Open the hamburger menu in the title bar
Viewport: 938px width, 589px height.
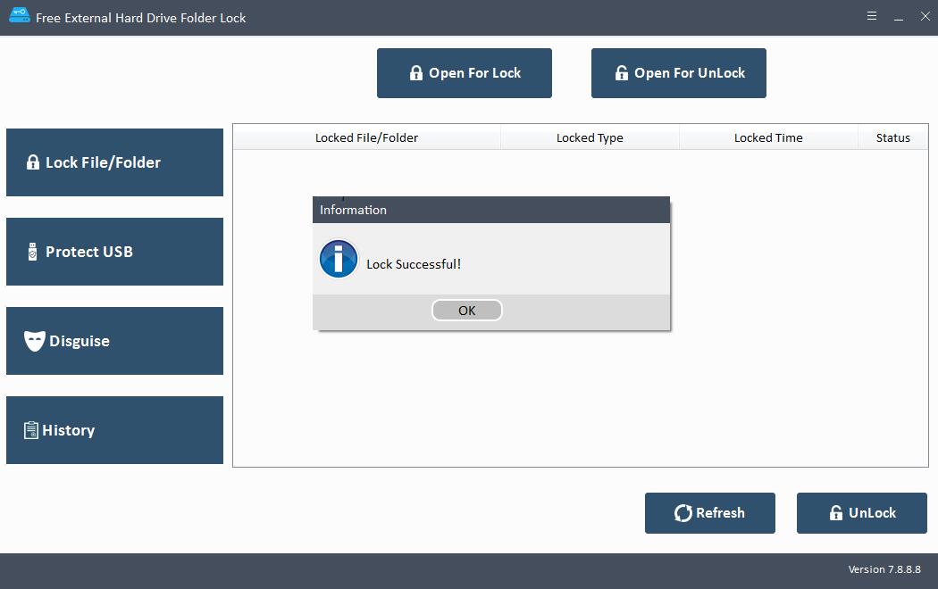click(x=871, y=16)
